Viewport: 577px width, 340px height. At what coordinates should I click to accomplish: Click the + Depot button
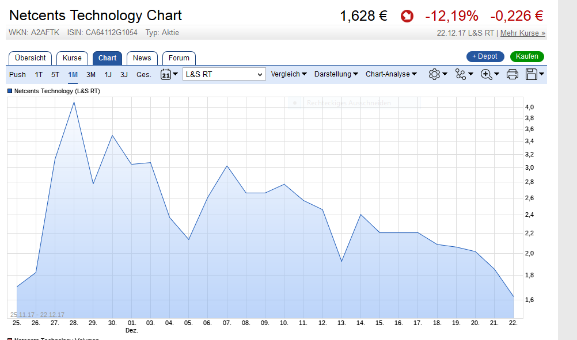click(x=485, y=56)
